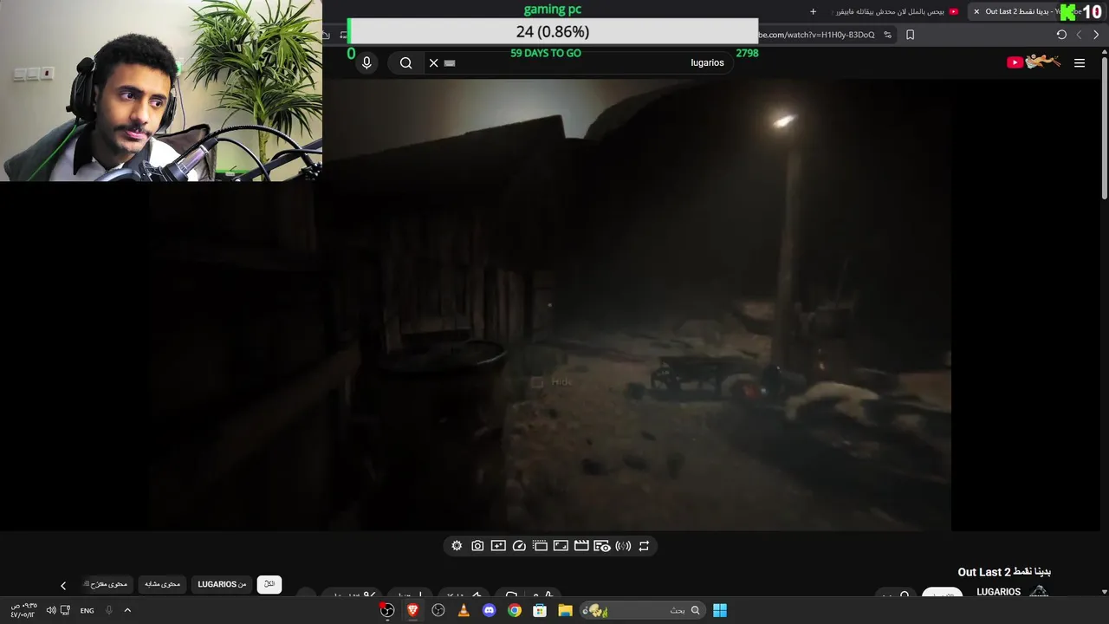Open Discord from taskbar
The image size is (1109, 624).
[489, 610]
